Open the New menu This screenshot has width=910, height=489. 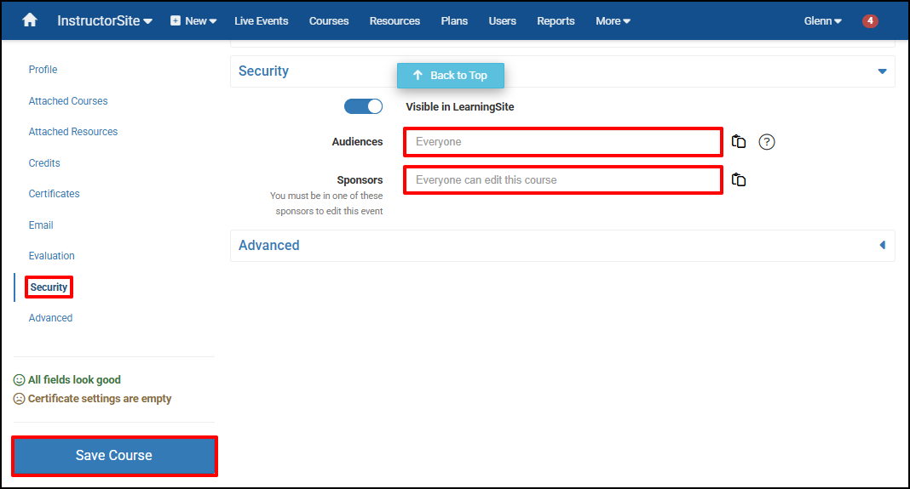click(x=193, y=21)
